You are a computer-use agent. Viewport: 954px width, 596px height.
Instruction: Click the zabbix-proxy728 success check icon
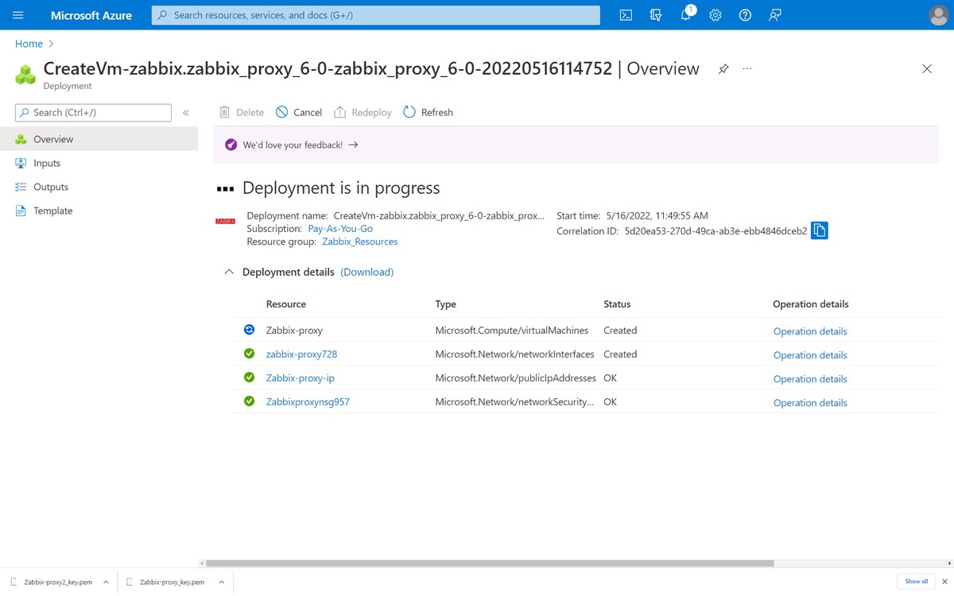[x=250, y=354]
